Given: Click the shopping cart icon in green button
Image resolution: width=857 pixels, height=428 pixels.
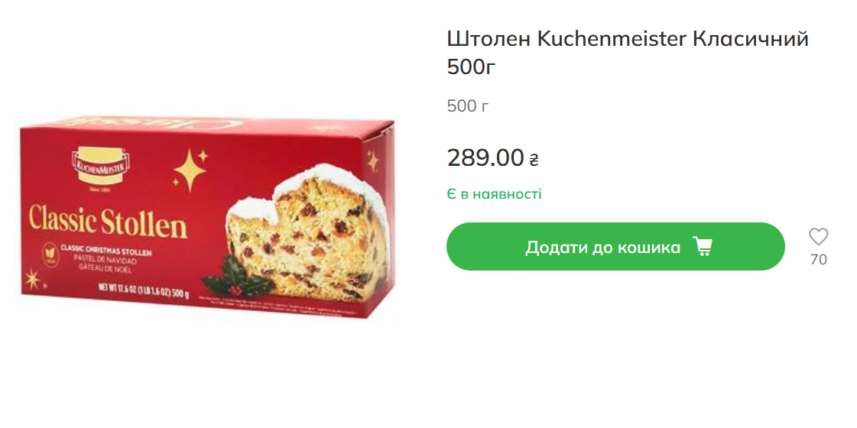Looking at the screenshot, I should (x=703, y=247).
